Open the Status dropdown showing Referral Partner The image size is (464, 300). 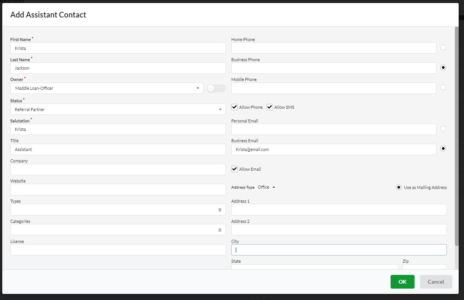[x=220, y=109]
